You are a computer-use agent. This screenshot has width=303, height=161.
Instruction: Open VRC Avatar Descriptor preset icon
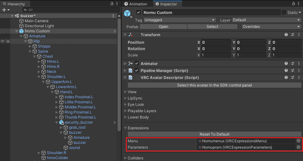[x=293, y=77]
